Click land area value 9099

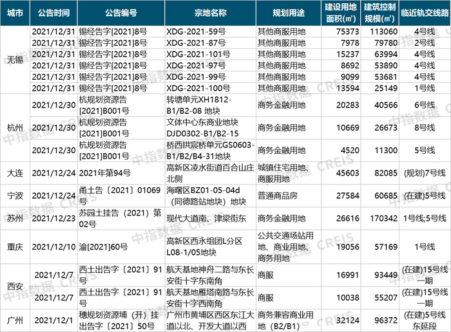(350, 77)
